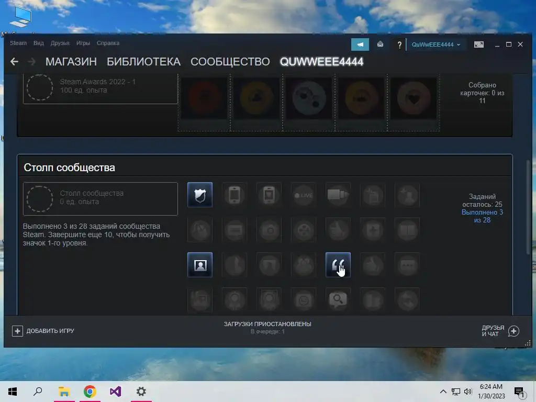Click the add-friend silhouette task icon

[407, 195]
